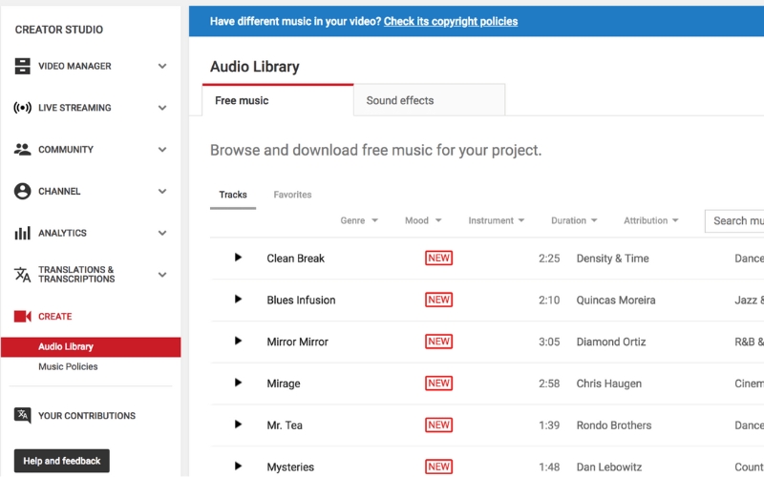764x477 pixels.
Task: Click the Mr. Tea track title
Action: point(285,425)
